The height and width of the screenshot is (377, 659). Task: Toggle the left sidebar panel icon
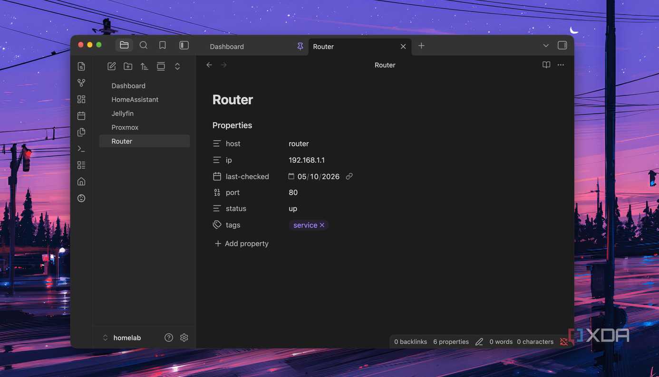[x=184, y=45]
